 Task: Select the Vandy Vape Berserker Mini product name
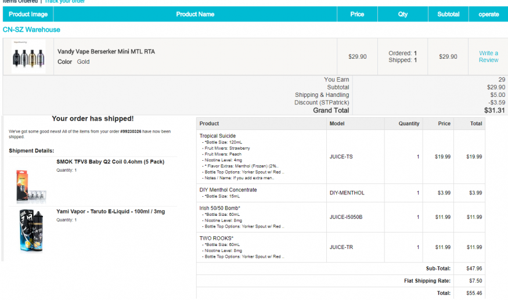pyautogui.click(x=106, y=52)
